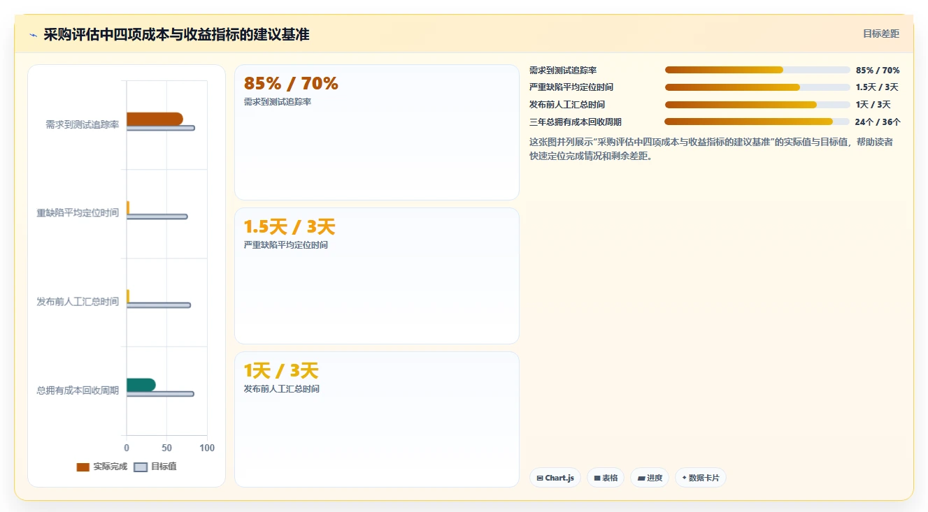Click the 85% / 70% value beside the progress bar
Viewport: 928px width, 512px height.
click(878, 71)
